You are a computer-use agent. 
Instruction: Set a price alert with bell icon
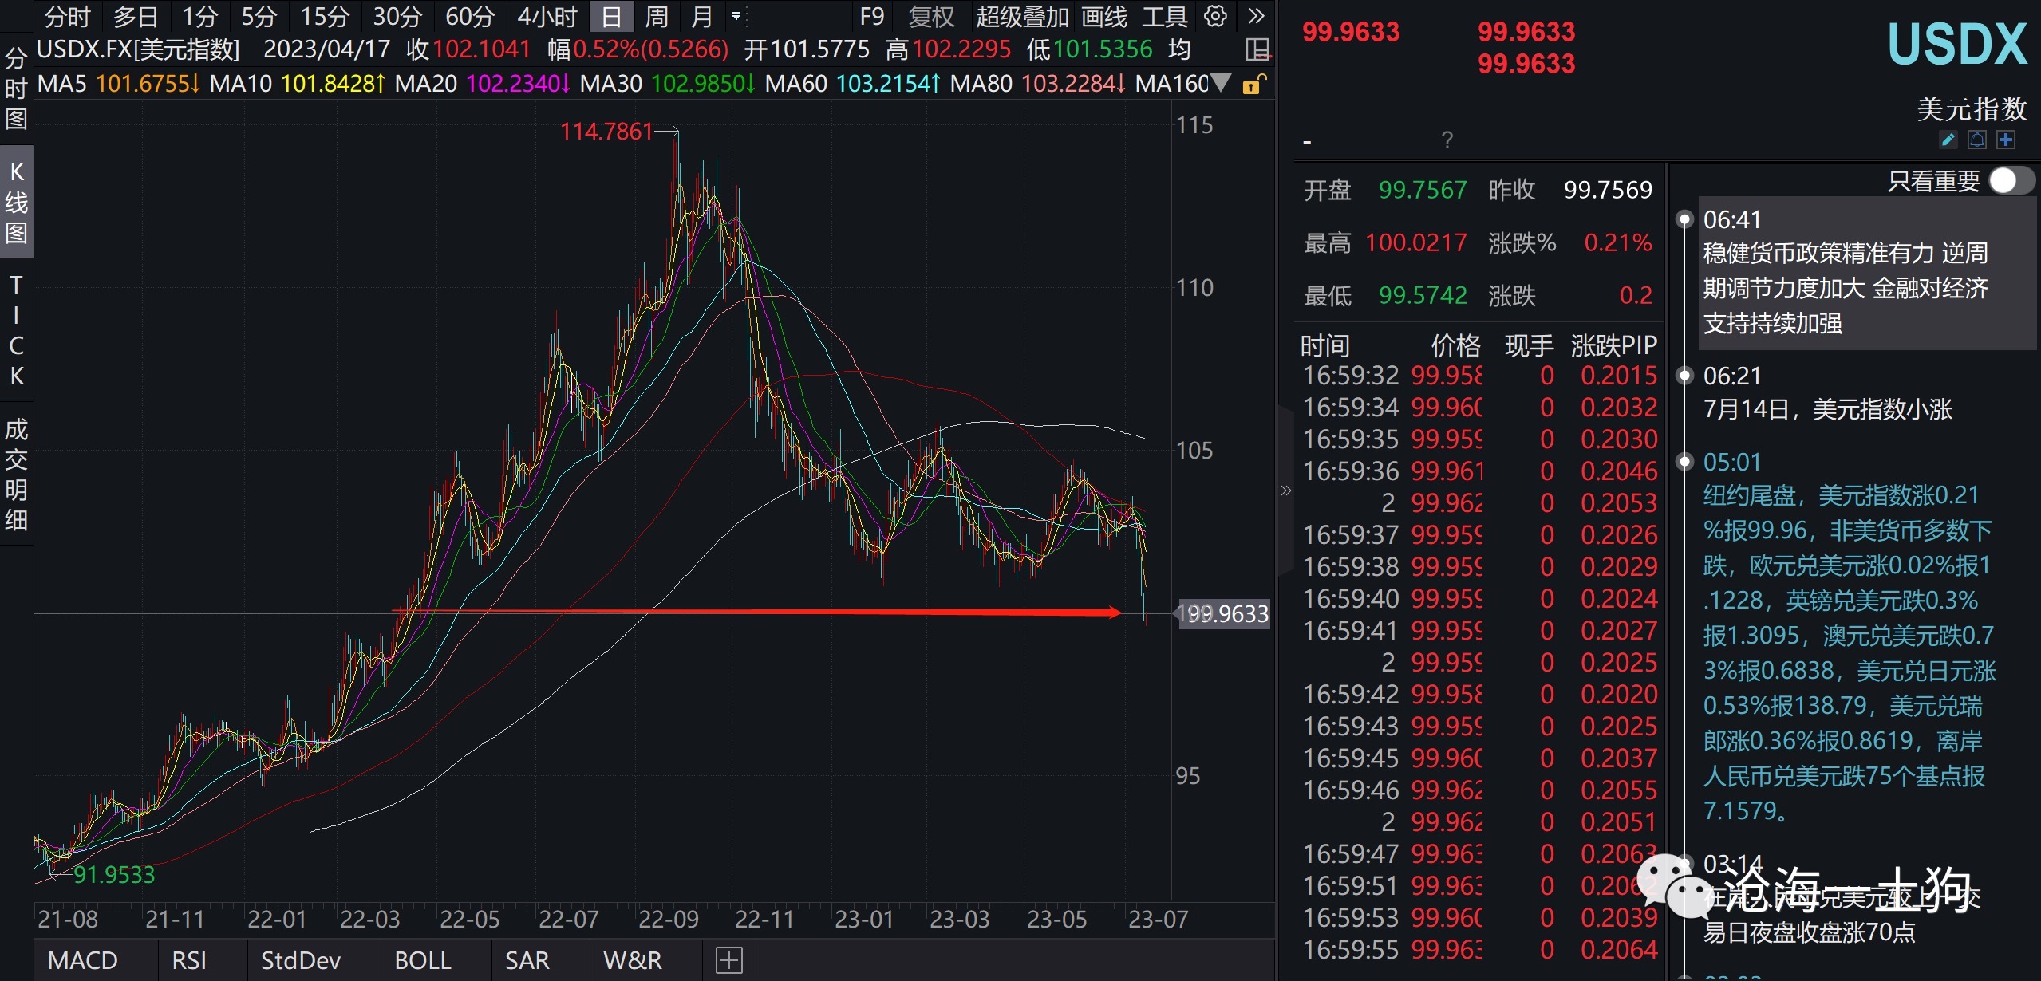click(x=1977, y=140)
